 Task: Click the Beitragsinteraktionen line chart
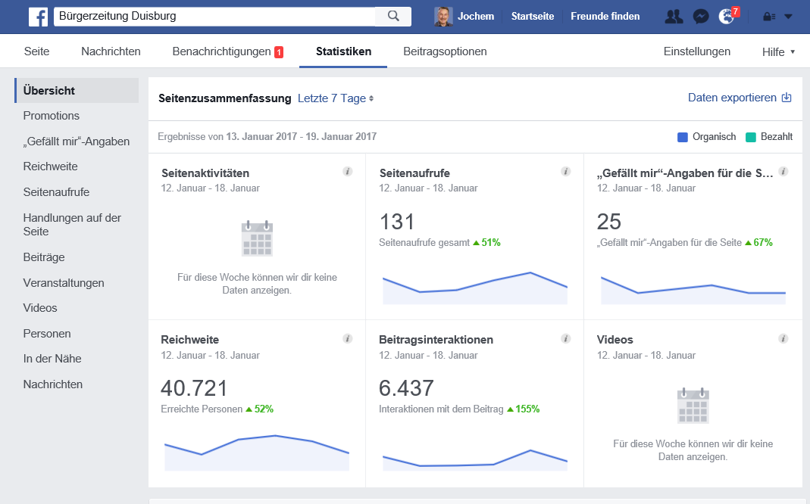click(475, 459)
